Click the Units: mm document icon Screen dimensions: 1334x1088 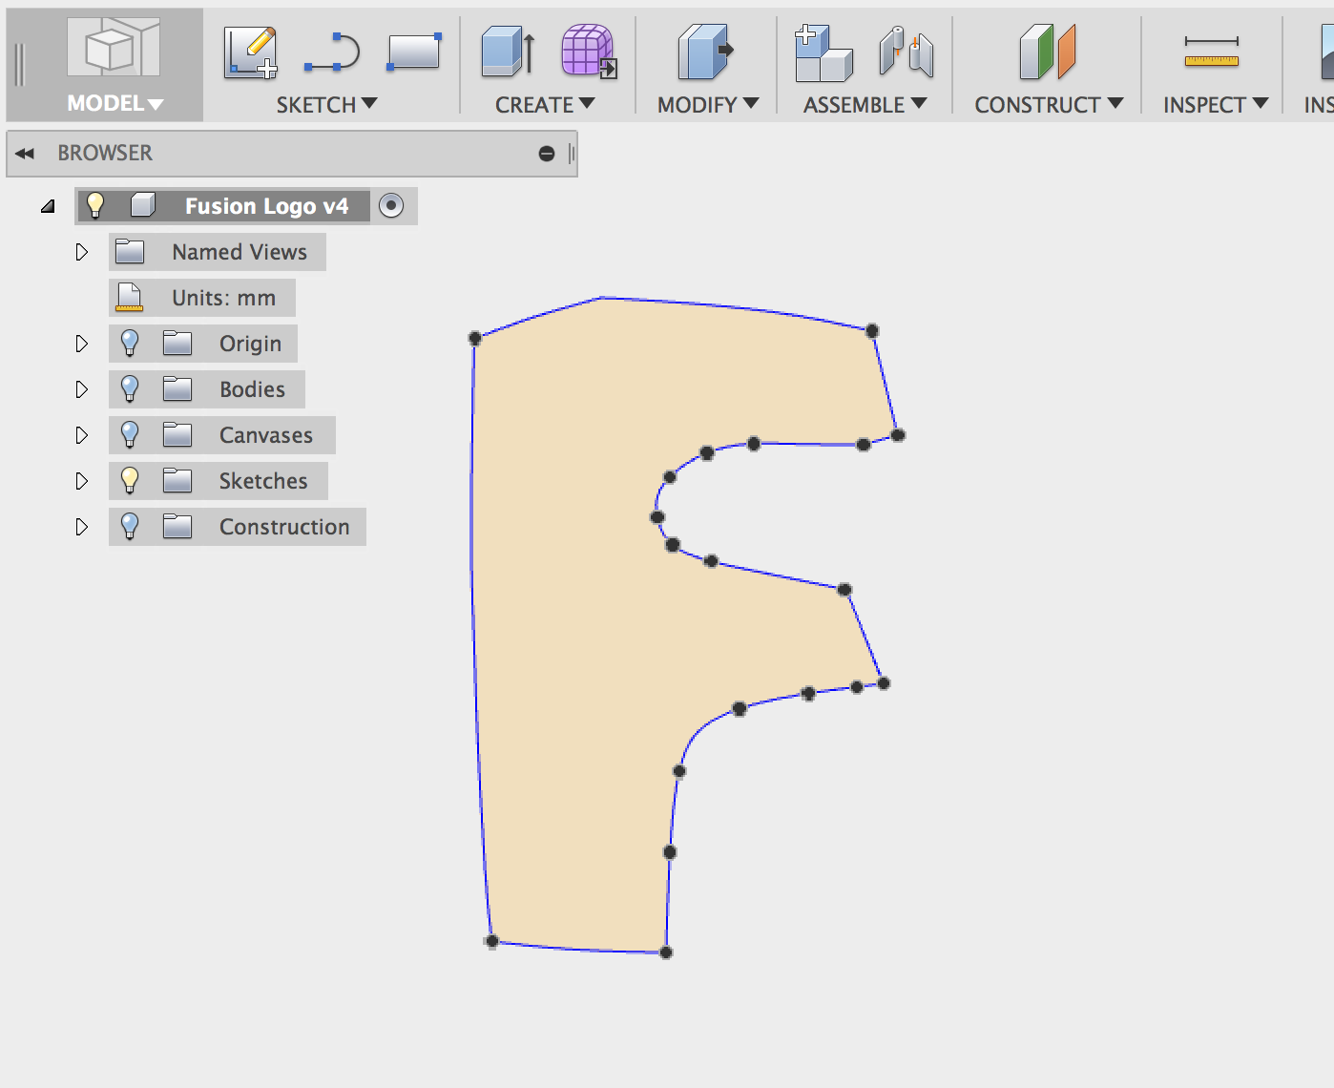pyautogui.click(x=129, y=298)
